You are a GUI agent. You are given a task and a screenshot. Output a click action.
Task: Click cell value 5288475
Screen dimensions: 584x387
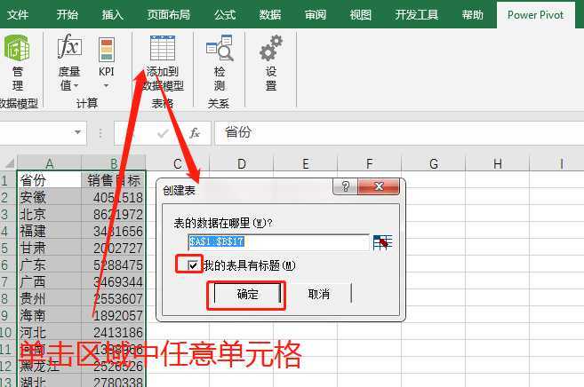point(114,265)
